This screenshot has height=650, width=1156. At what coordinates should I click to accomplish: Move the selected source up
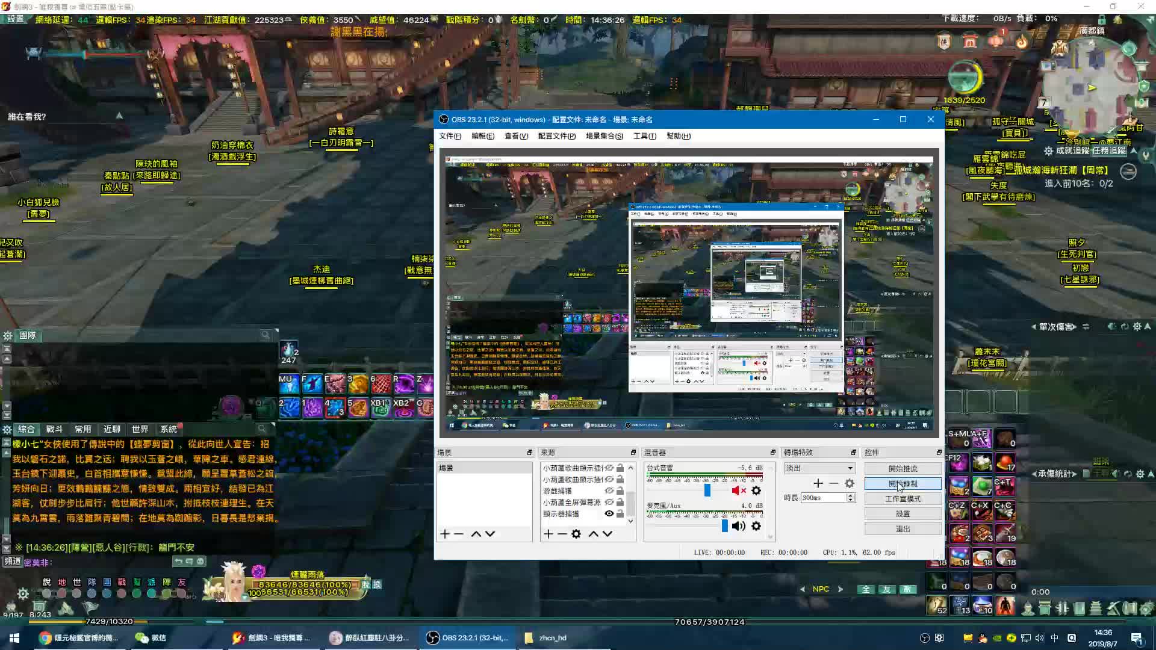click(x=593, y=534)
